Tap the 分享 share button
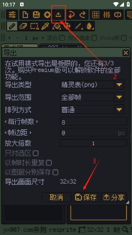 tap(114, 197)
